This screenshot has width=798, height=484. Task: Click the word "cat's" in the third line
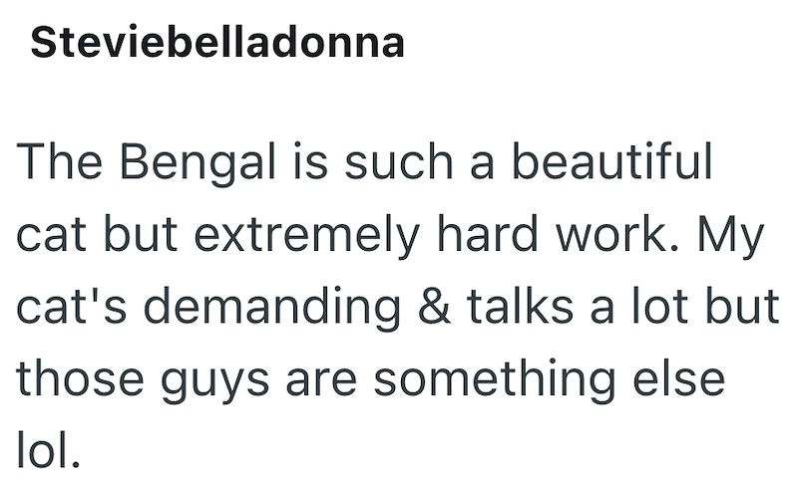click(x=71, y=306)
